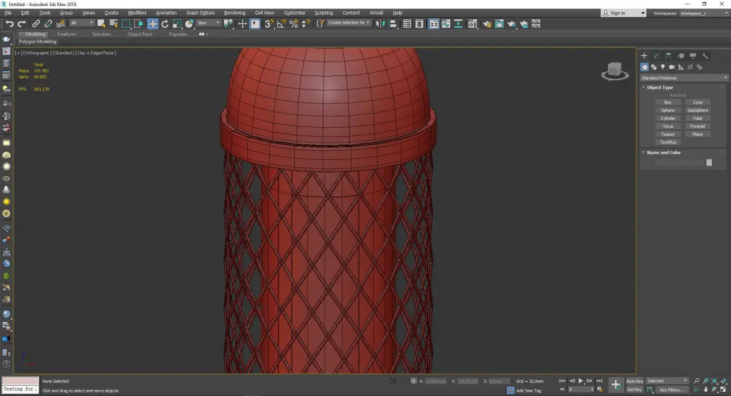The image size is (731, 396).
Task: Open the Modifiers menu
Action: pos(137,13)
